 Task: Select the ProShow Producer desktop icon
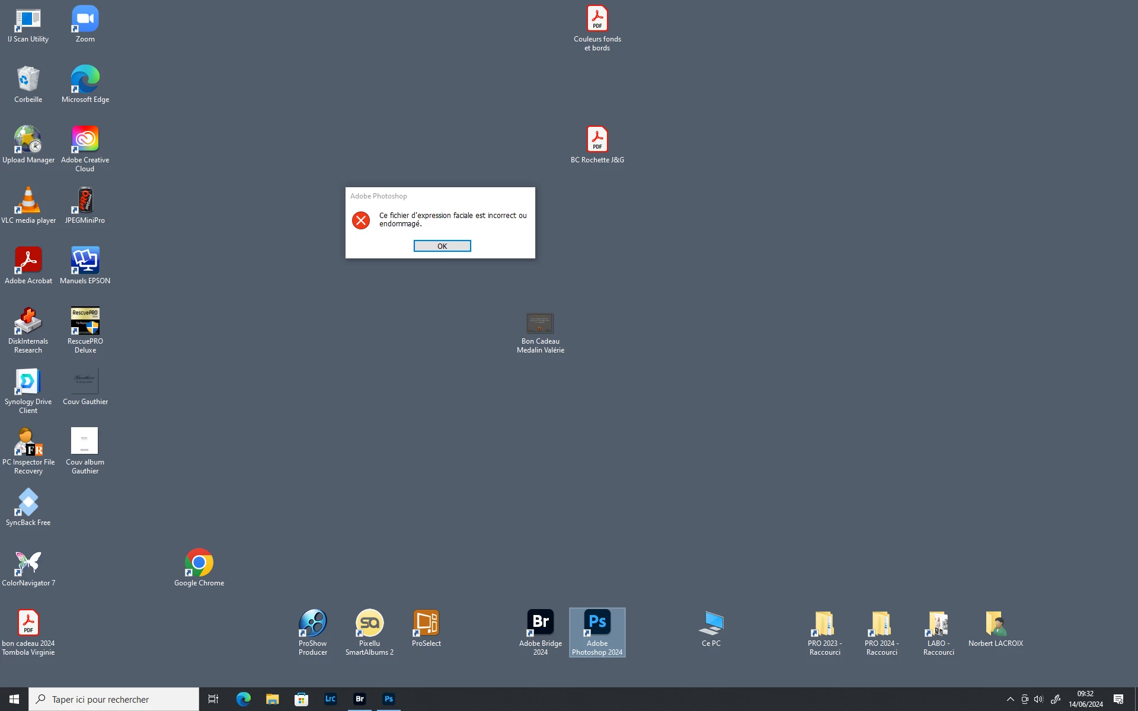pos(312,623)
